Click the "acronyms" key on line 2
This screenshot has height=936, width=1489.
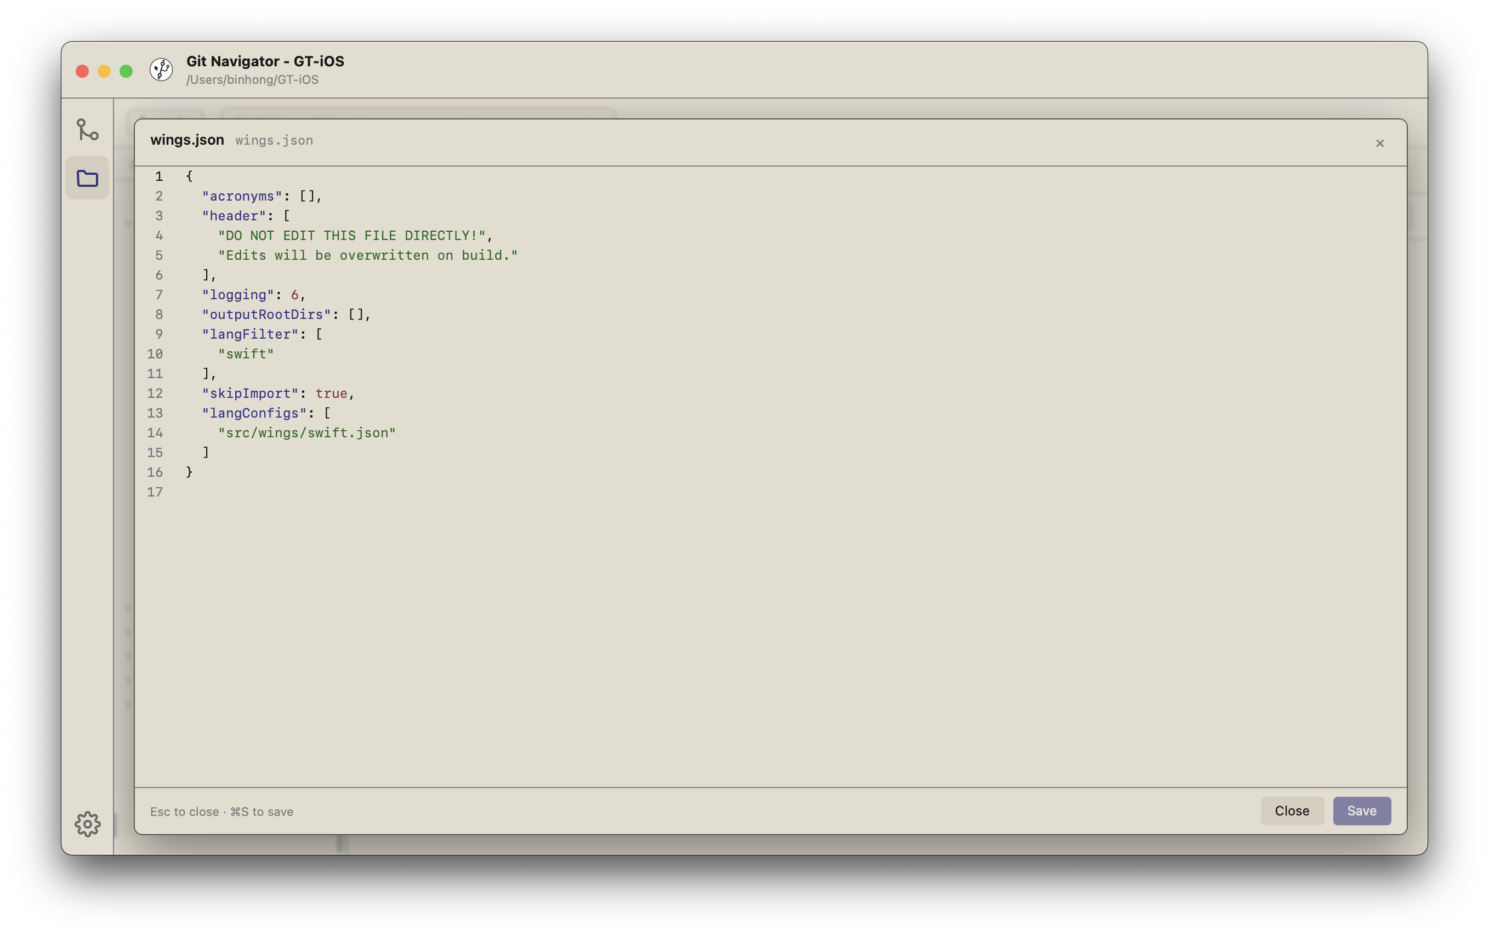click(242, 196)
